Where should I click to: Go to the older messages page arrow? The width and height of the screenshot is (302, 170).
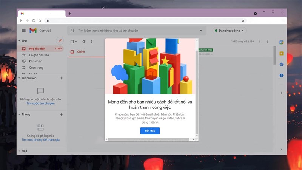pyautogui.click(x=267, y=42)
